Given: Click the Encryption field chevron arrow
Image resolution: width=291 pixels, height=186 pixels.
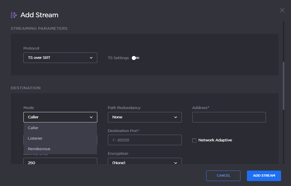Looking at the screenshot, I should (x=175, y=163).
